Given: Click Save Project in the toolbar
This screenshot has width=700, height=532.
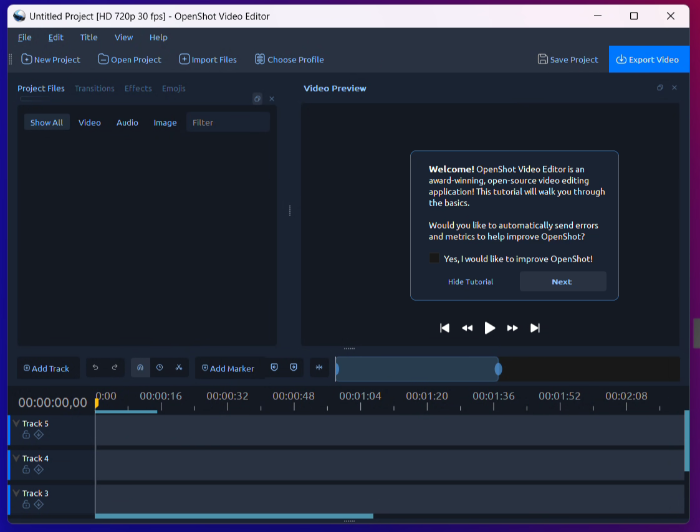Looking at the screenshot, I should pos(568,59).
